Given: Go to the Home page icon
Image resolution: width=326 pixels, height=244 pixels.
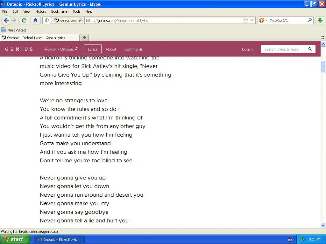Looking at the screenshot, I should (36, 20).
